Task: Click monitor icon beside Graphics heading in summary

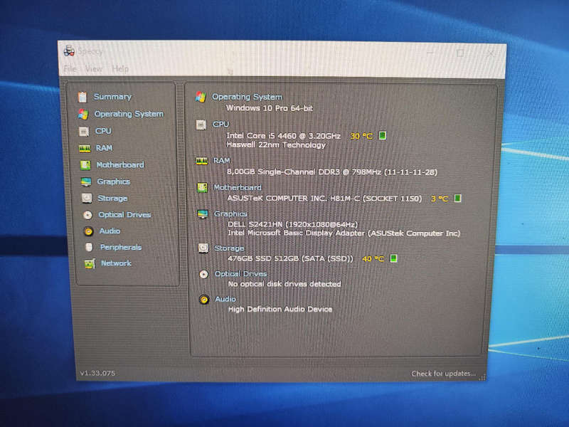Action: (203, 214)
